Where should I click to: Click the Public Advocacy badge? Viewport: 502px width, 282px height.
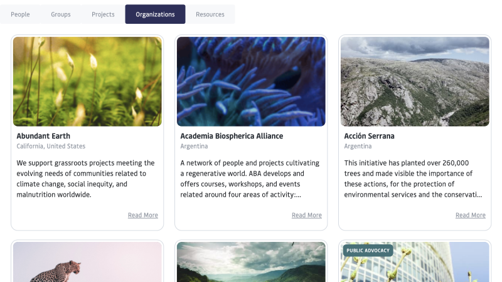coord(368,251)
